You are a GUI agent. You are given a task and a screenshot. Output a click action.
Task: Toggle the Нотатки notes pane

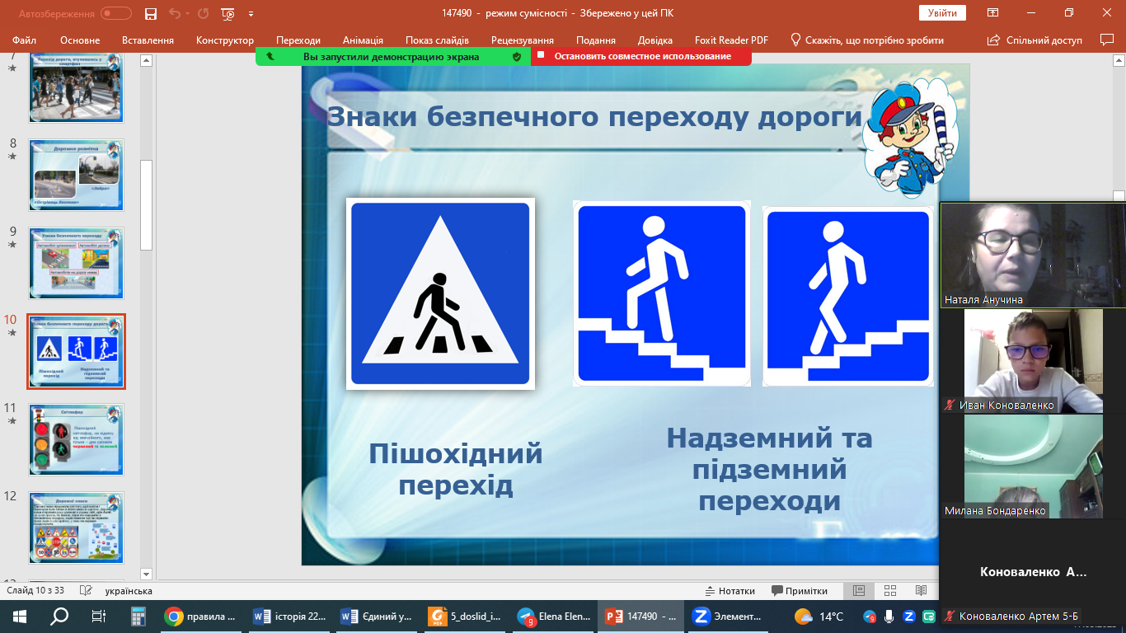(730, 591)
